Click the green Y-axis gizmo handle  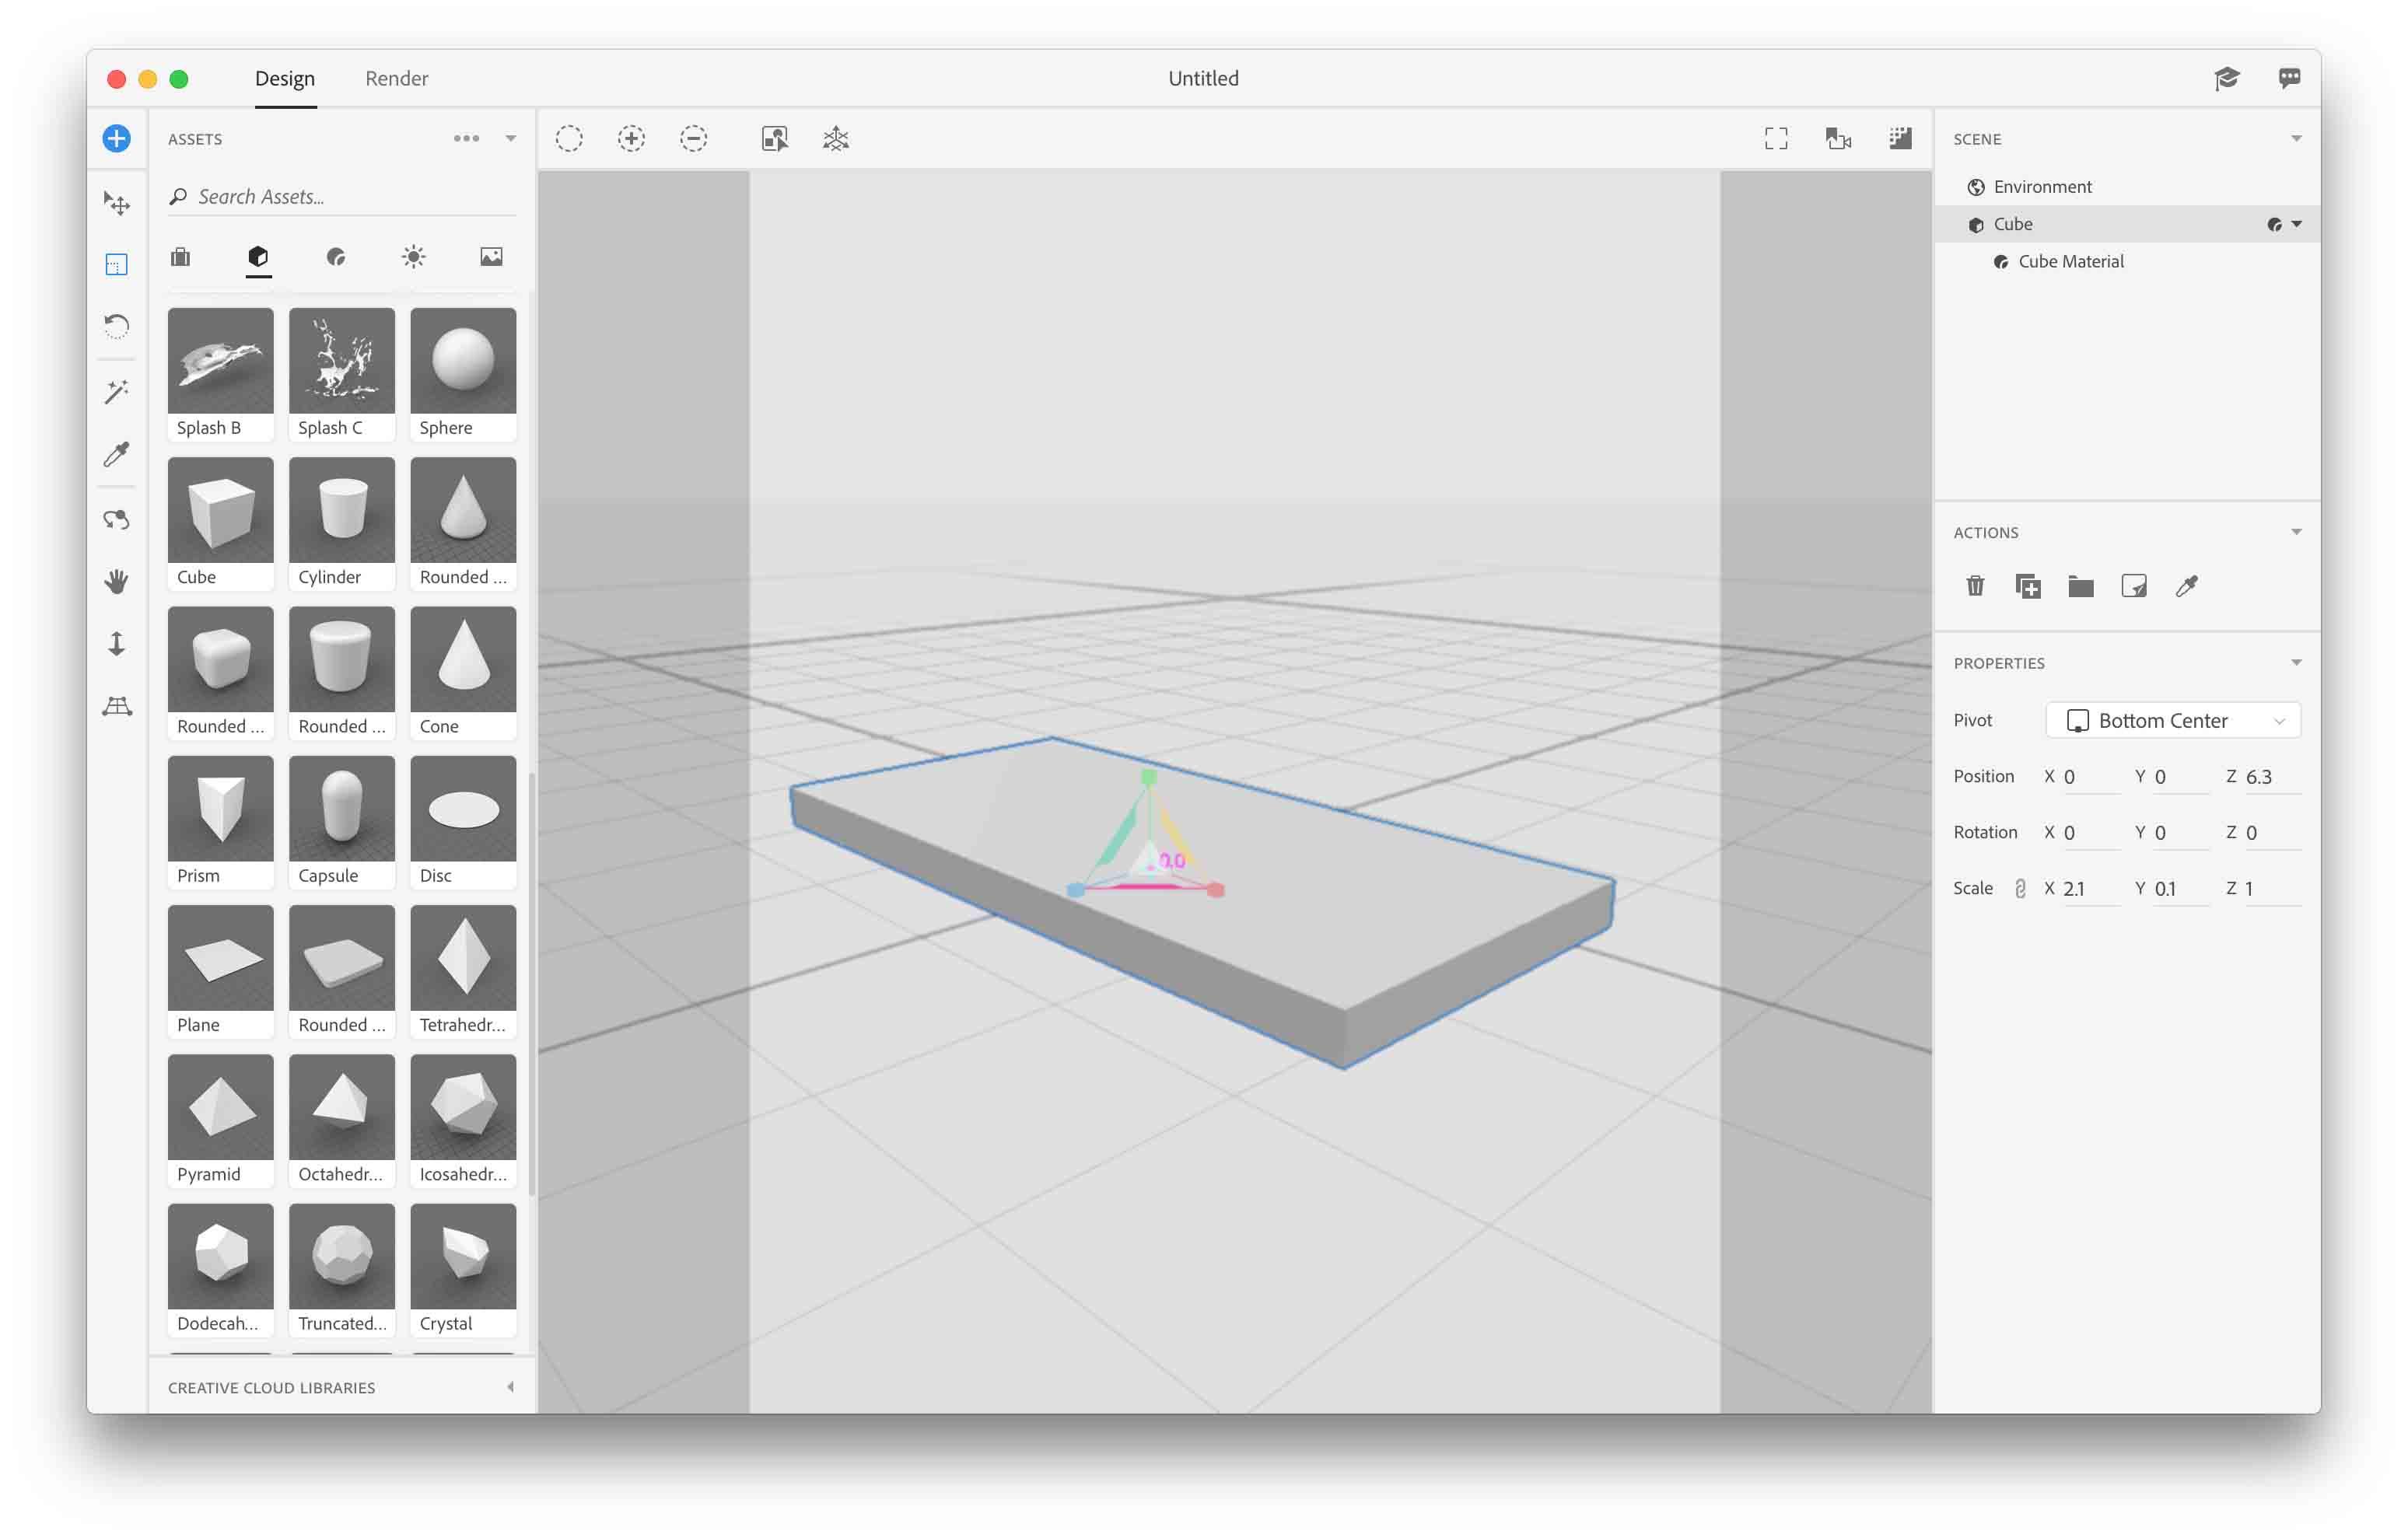[x=1148, y=777]
